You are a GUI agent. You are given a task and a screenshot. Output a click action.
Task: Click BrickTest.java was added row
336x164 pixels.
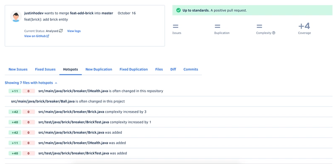168,153
